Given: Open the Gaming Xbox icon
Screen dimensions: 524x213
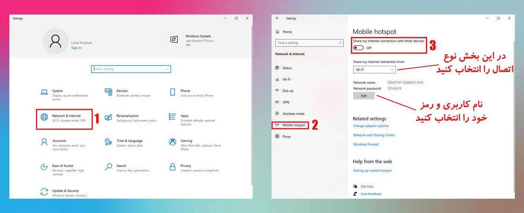Looking at the screenshot, I should 173,142.
